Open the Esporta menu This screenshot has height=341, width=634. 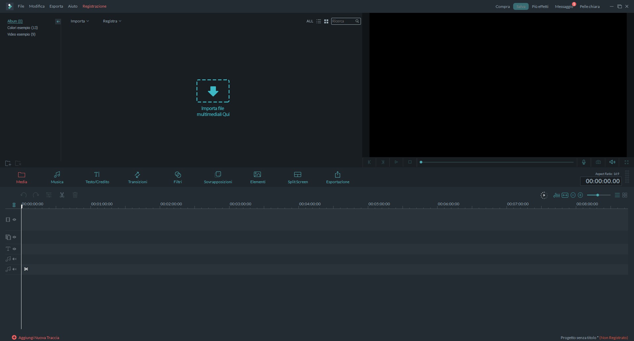pos(56,6)
